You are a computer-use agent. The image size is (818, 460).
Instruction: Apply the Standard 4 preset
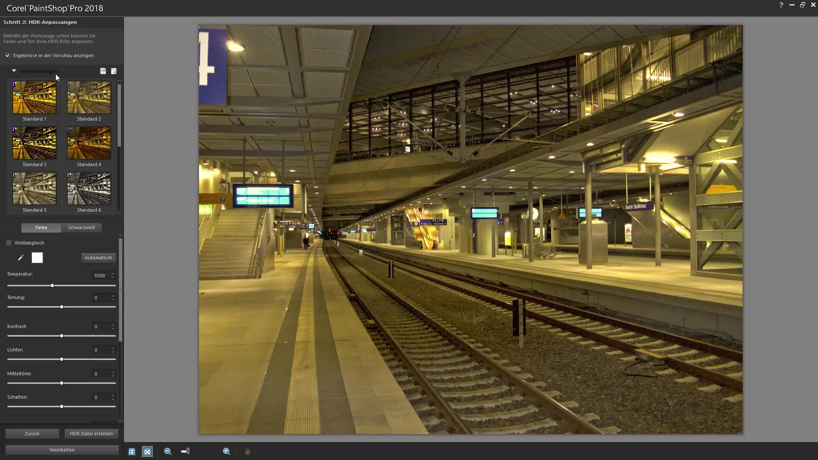coord(89,147)
